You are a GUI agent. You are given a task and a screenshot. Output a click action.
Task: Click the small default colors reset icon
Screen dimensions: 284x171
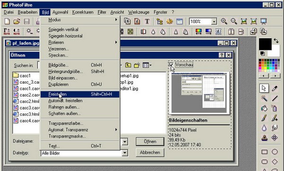point(262,53)
